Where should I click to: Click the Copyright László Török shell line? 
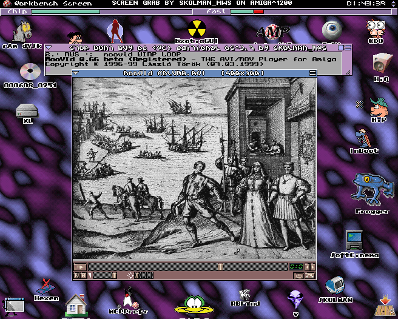(x=154, y=64)
